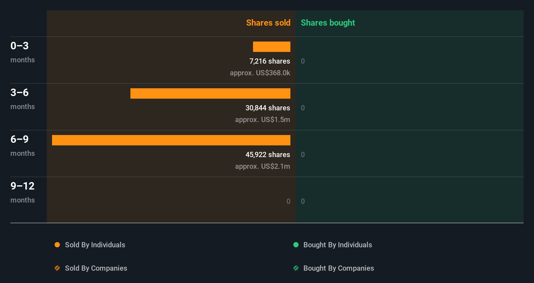
Task: Click the approx. US$2.1m amount
Action: 262,166
